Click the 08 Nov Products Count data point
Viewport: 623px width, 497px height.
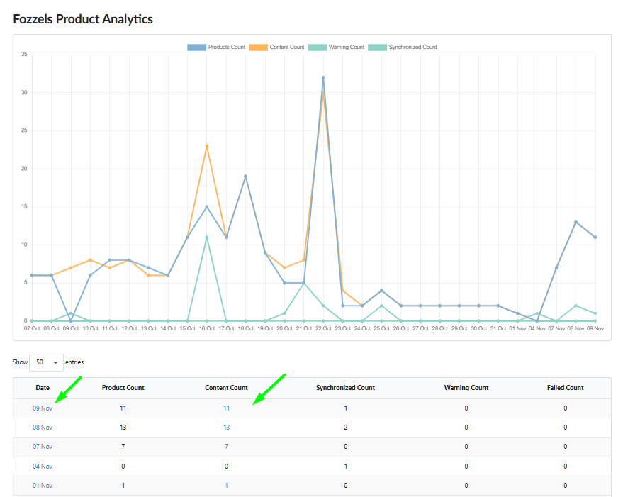[576, 222]
